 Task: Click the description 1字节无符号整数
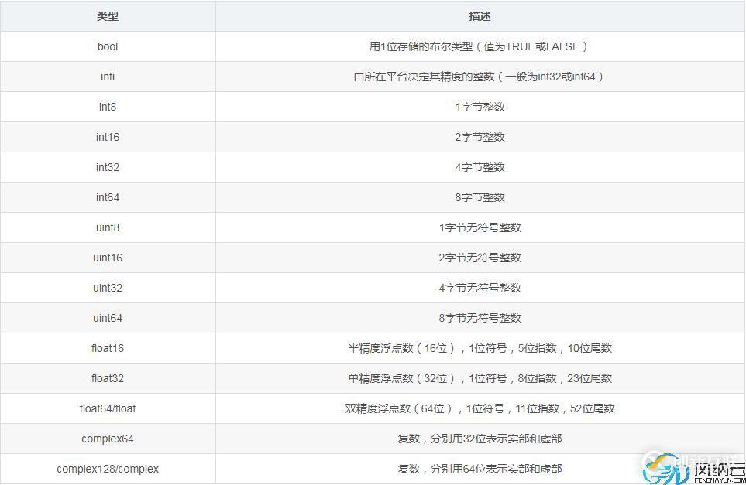[480, 227]
